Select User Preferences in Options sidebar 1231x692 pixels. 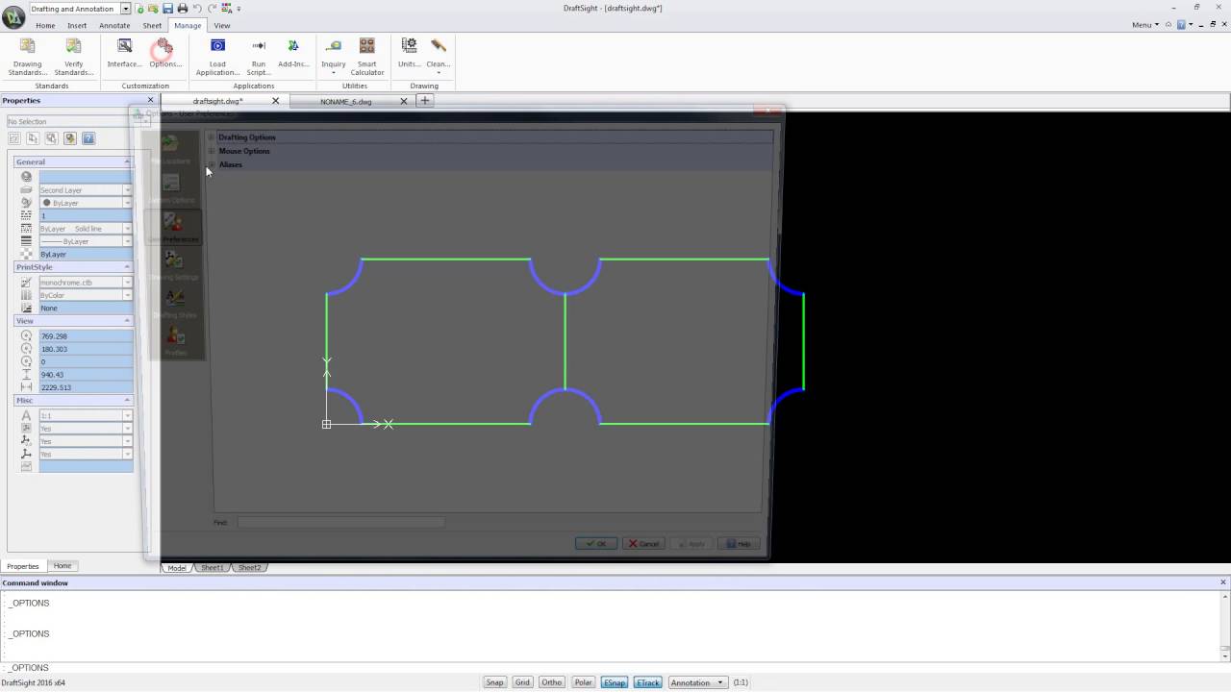click(x=173, y=228)
